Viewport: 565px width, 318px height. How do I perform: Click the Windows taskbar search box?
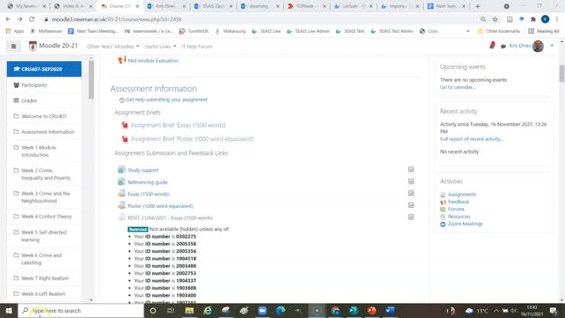click(x=81, y=310)
